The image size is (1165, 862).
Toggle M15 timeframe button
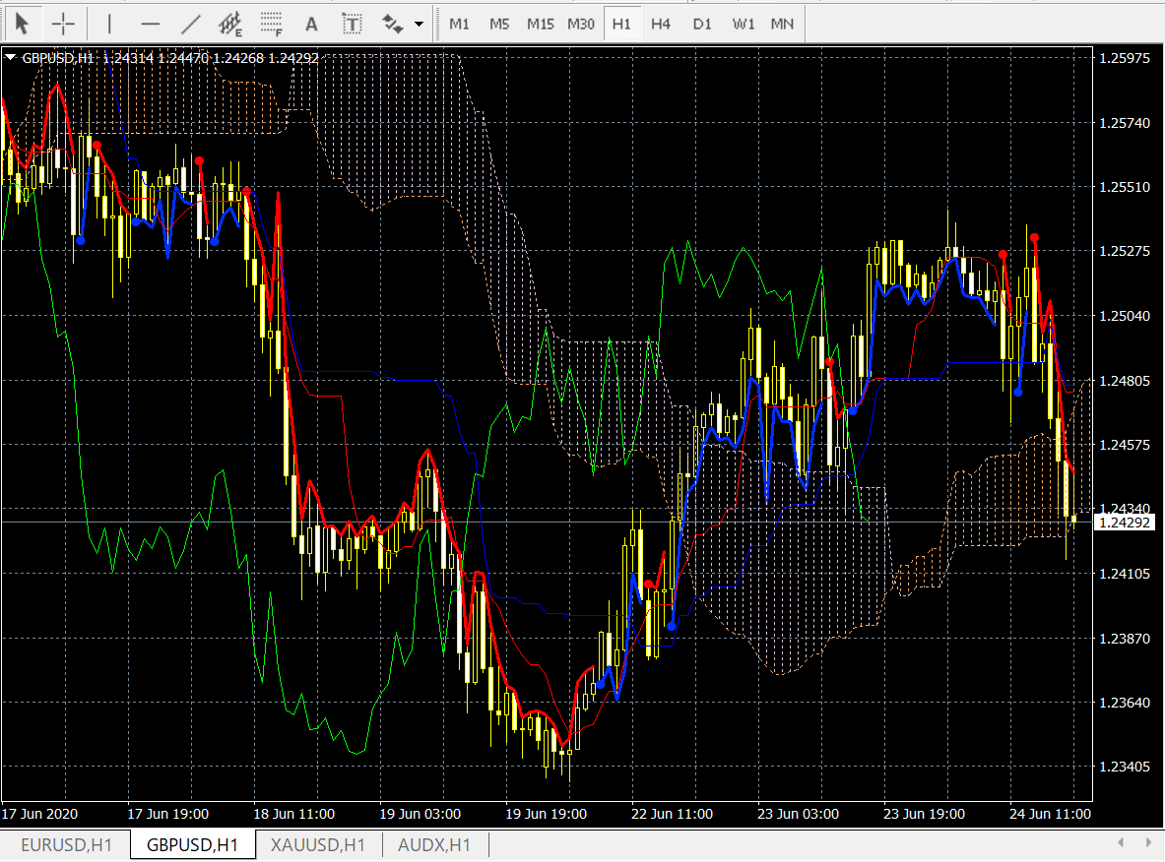pyautogui.click(x=540, y=23)
